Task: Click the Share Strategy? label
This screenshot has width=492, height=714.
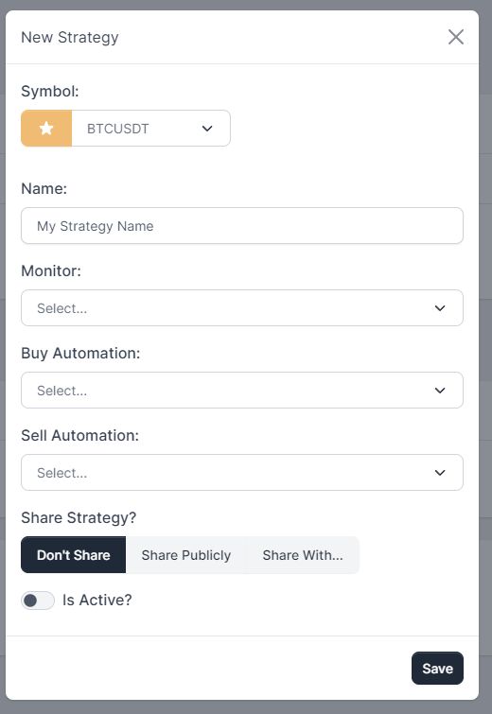Action: coord(79,517)
